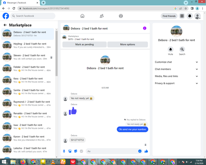Open a new Chrome tab
Image resolution: width=206 pixels, height=165 pixels.
tap(43, 2)
